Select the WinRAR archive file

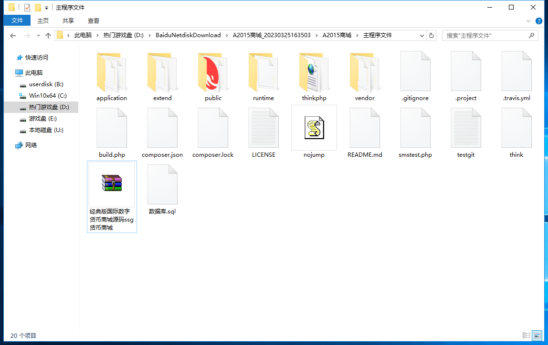[112, 183]
